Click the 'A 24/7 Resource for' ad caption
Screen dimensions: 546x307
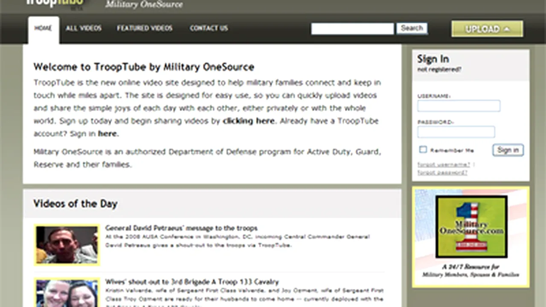[470, 267]
